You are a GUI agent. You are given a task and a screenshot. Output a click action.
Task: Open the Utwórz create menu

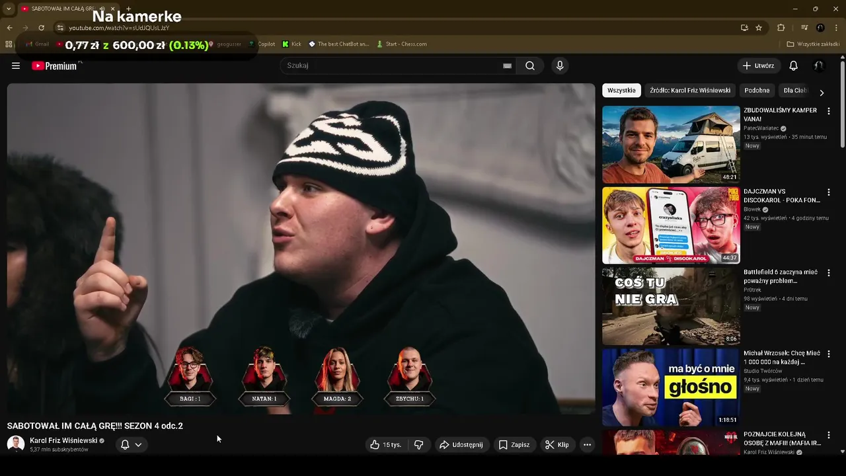coord(758,65)
